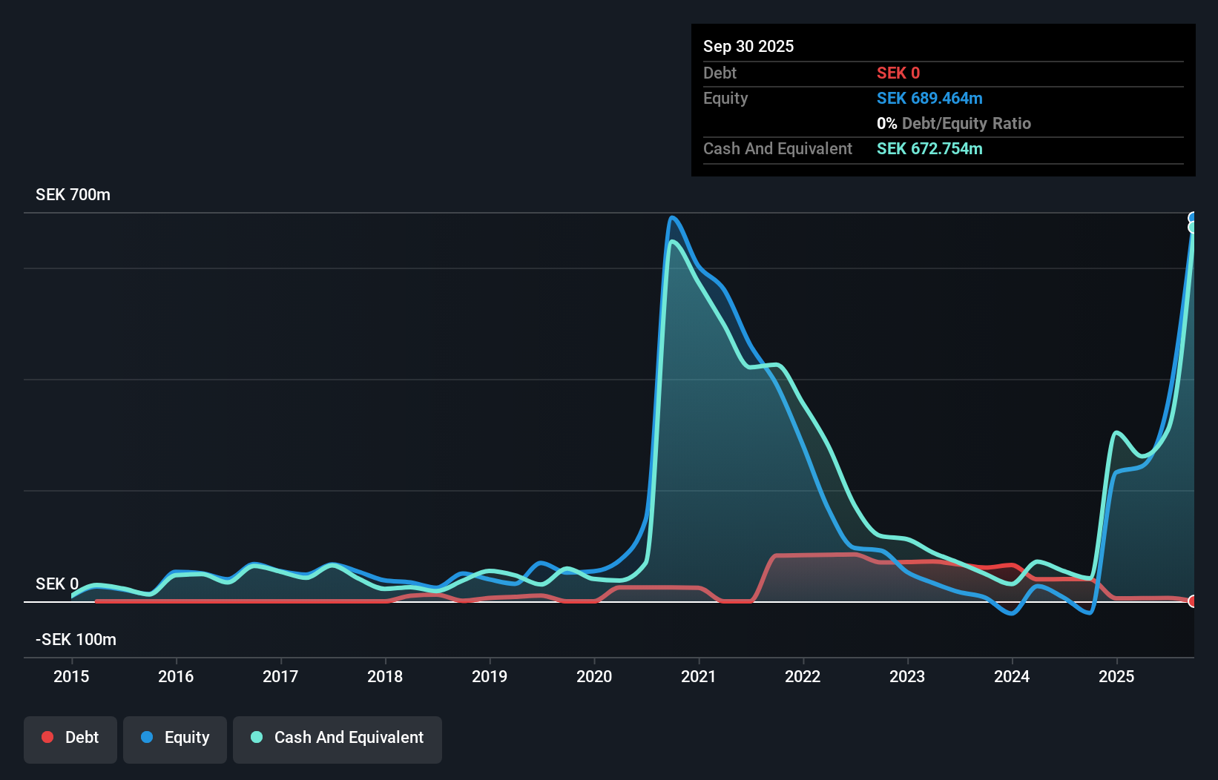Click the Sep 30 2025 tooltip date
1218x780 pixels.
pyautogui.click(x=748, y=46)
